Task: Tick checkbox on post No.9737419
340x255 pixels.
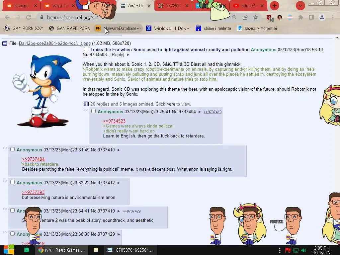Action: tap(12, 210)
